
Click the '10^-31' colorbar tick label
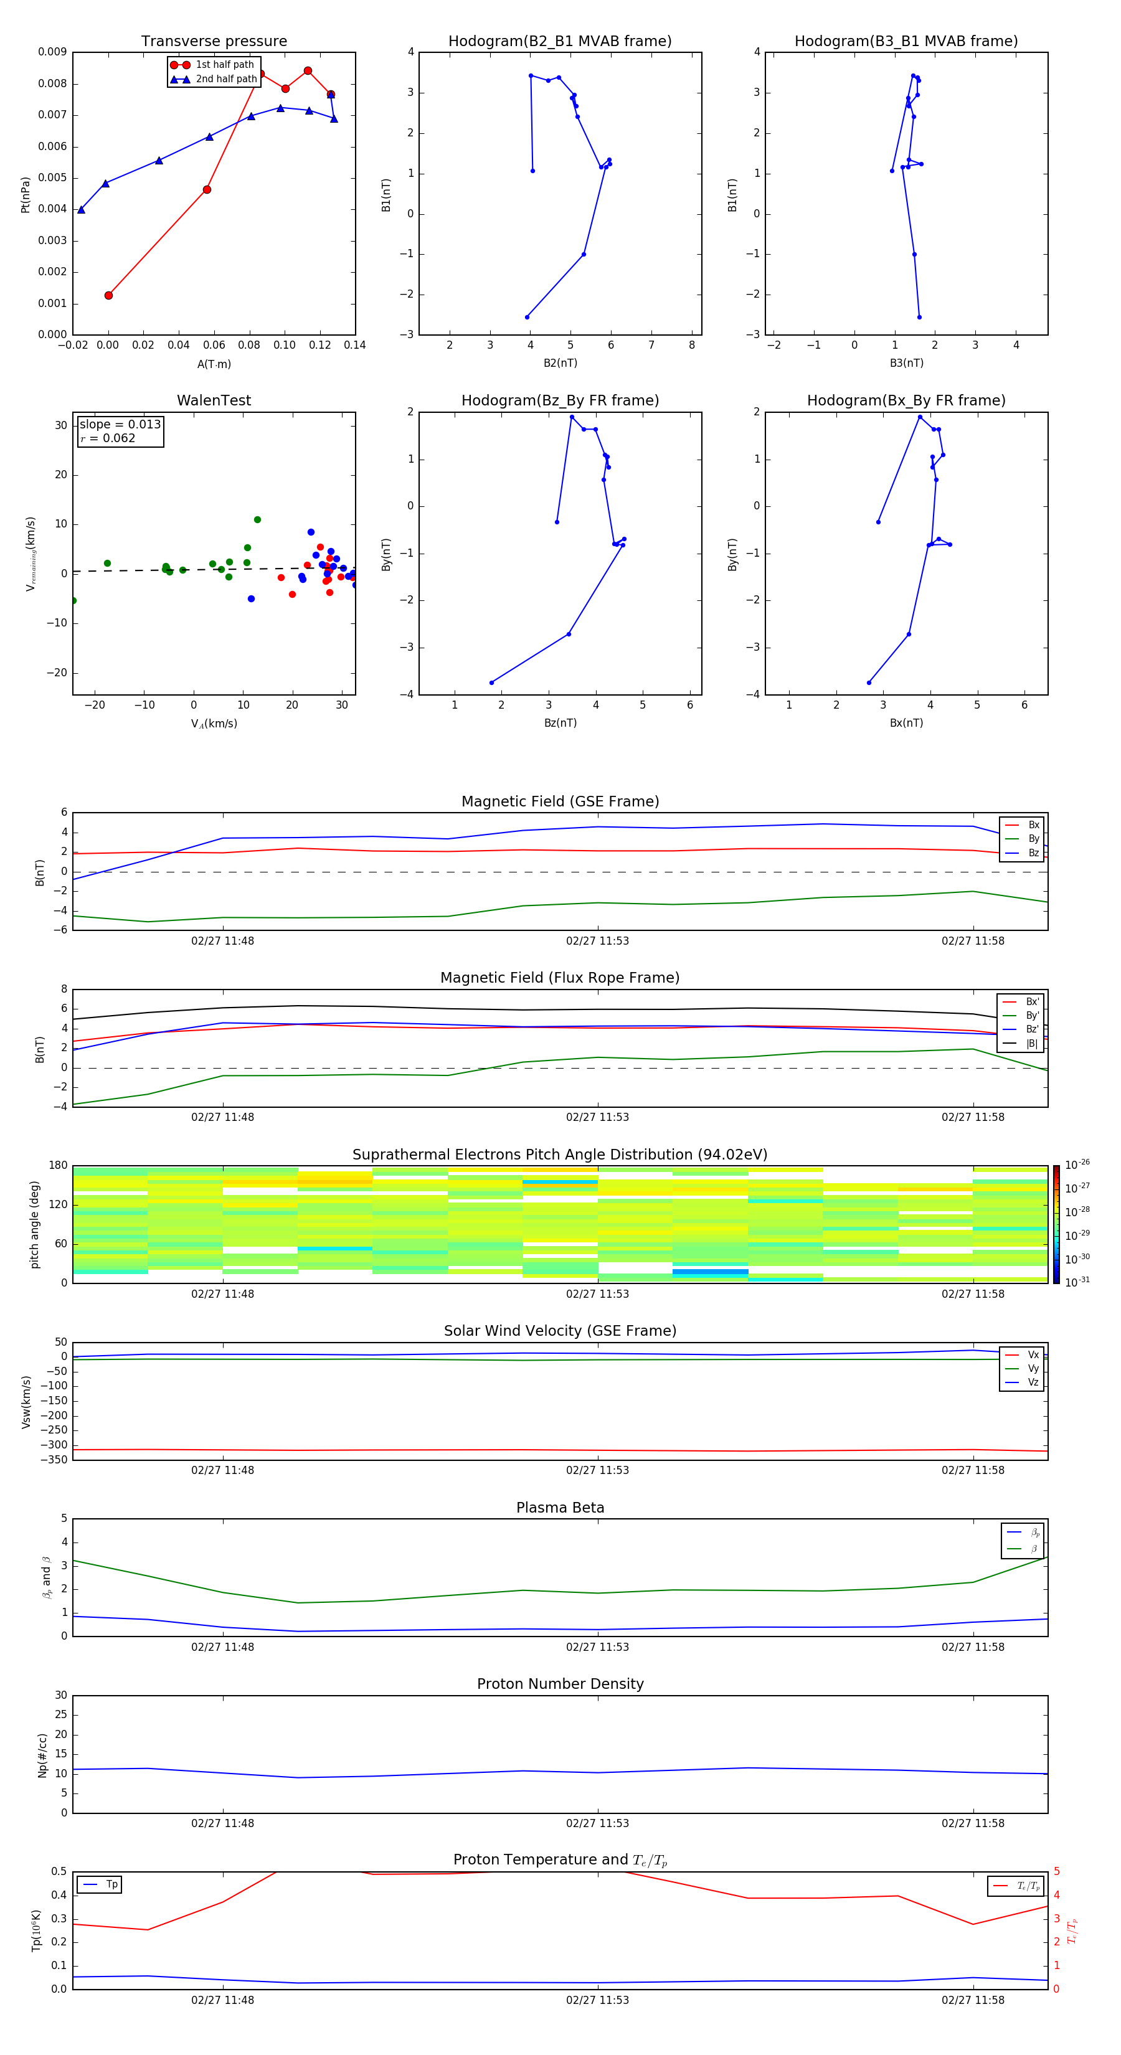click(1077, 1282)
